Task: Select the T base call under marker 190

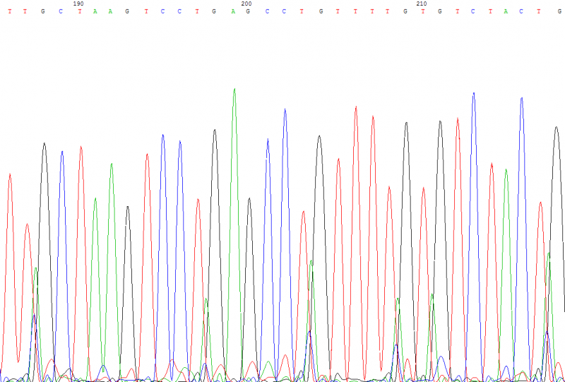Action: tap(80, 11)
